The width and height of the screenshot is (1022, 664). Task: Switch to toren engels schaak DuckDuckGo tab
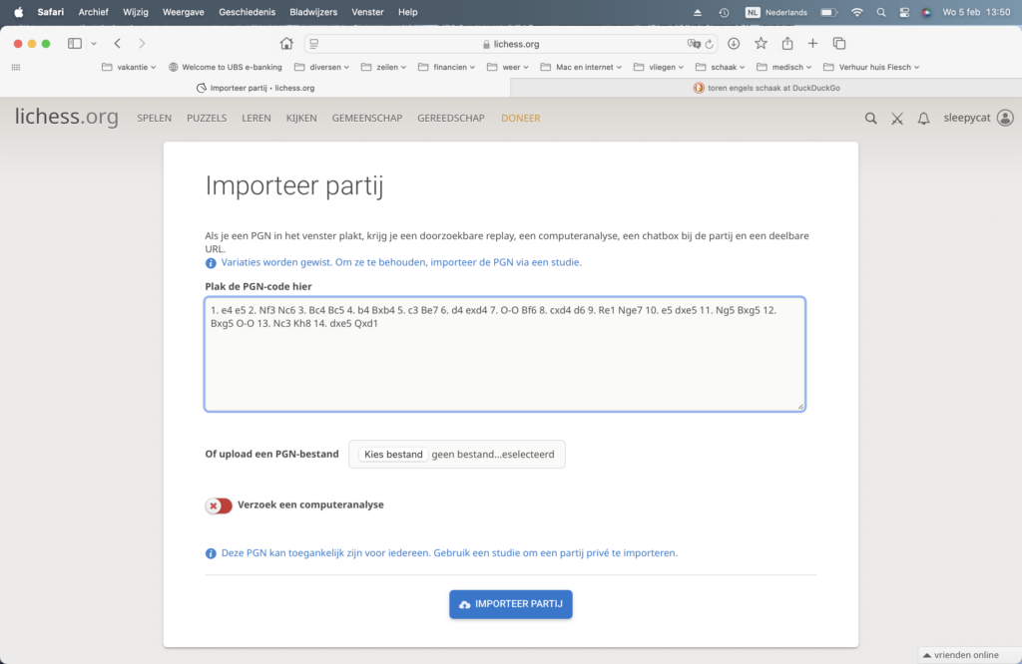tap(766, 88)
